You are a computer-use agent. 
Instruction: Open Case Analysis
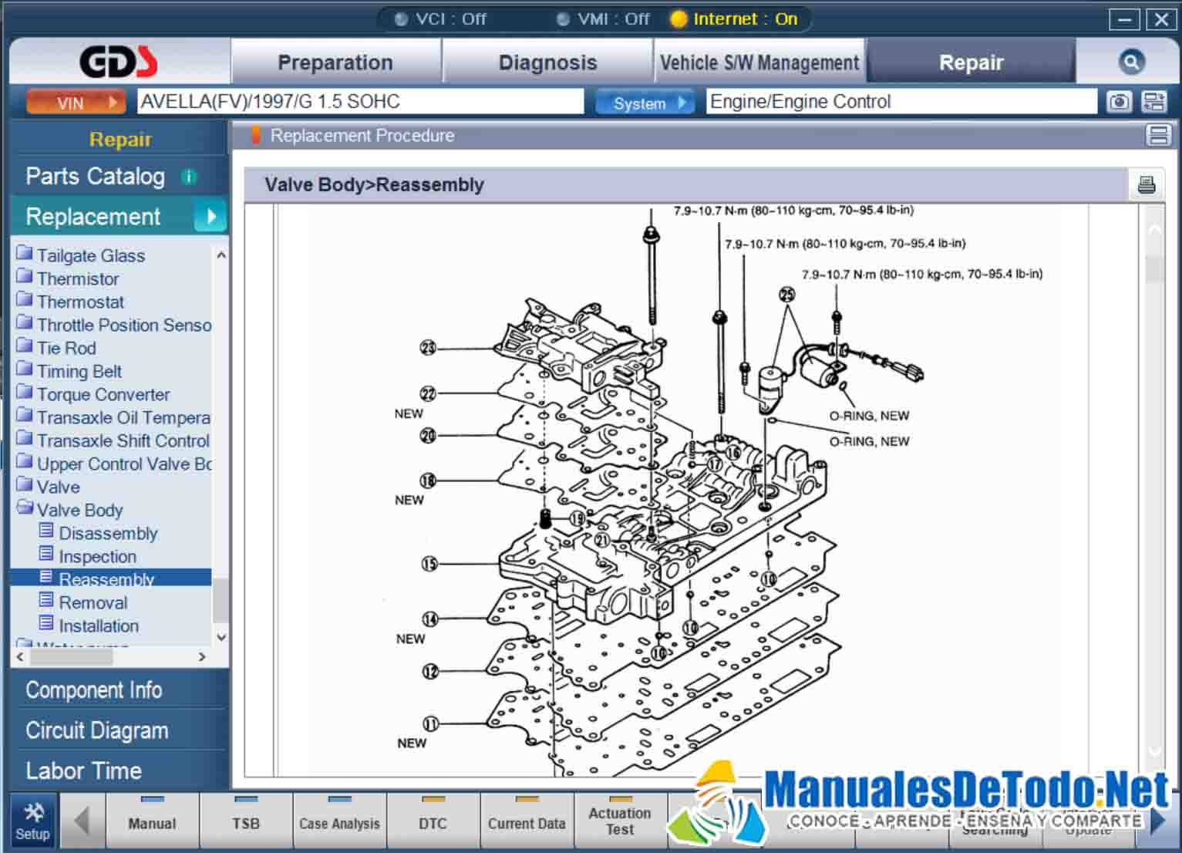pyautogui.click(x=339, y=822)
